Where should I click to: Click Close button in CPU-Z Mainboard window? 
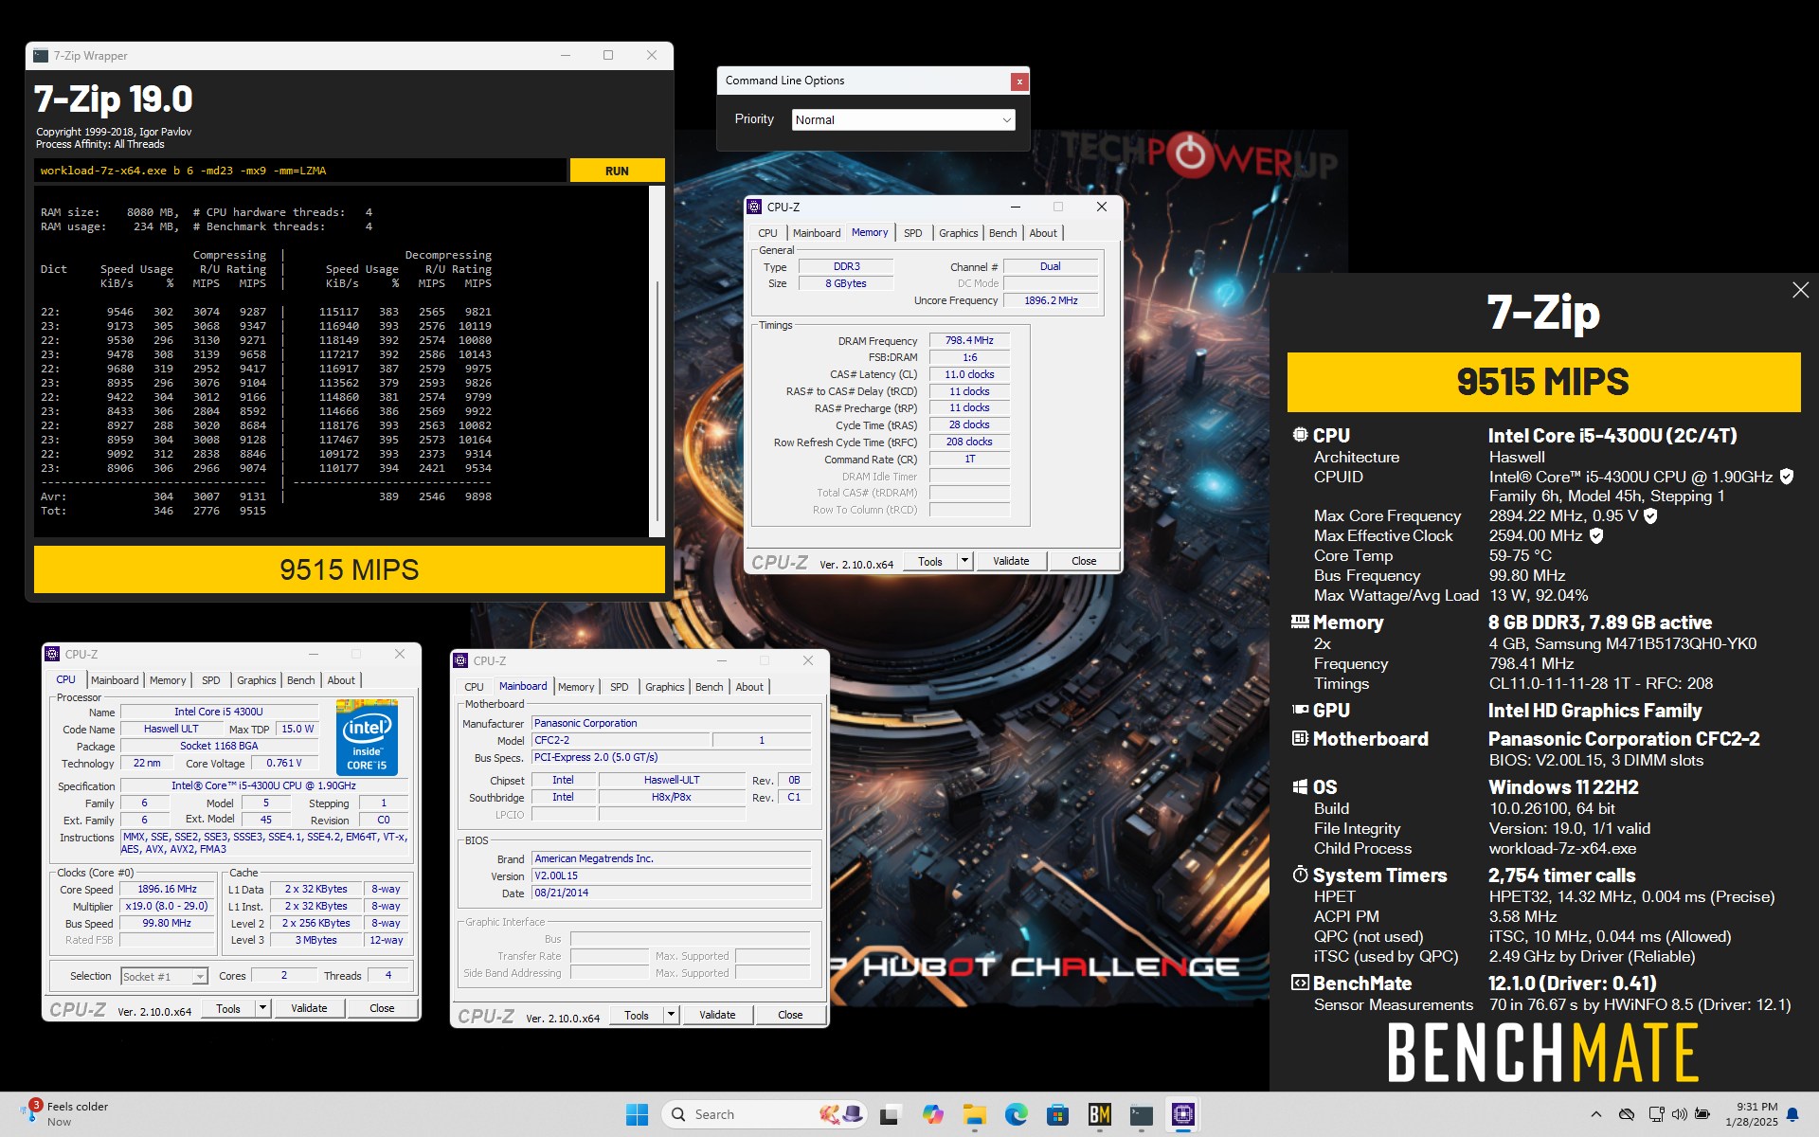coord(790,1015)
